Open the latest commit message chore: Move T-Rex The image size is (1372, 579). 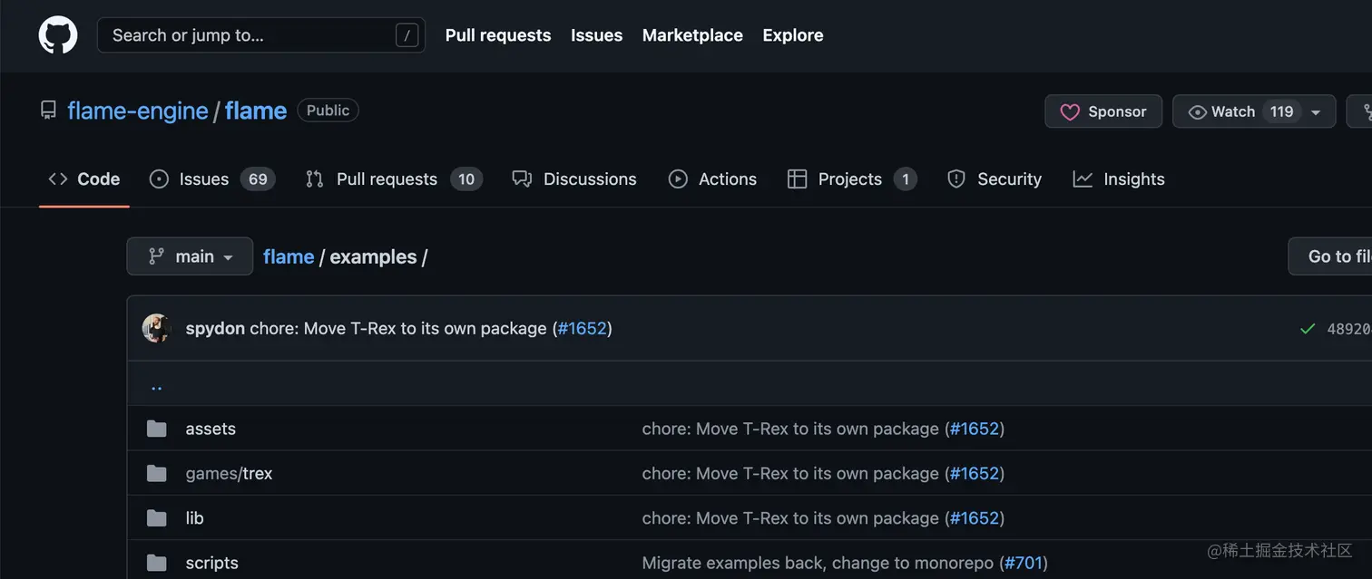(398, 328)
